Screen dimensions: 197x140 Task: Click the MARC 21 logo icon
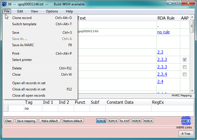[186, 121]
